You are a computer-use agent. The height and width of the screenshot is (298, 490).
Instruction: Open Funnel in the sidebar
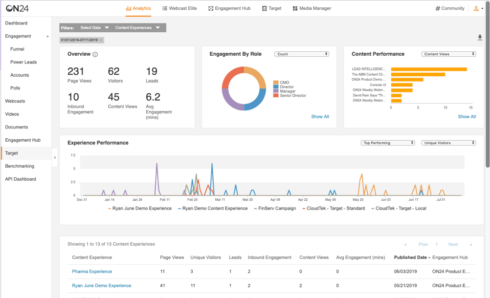tap(17, 49)
